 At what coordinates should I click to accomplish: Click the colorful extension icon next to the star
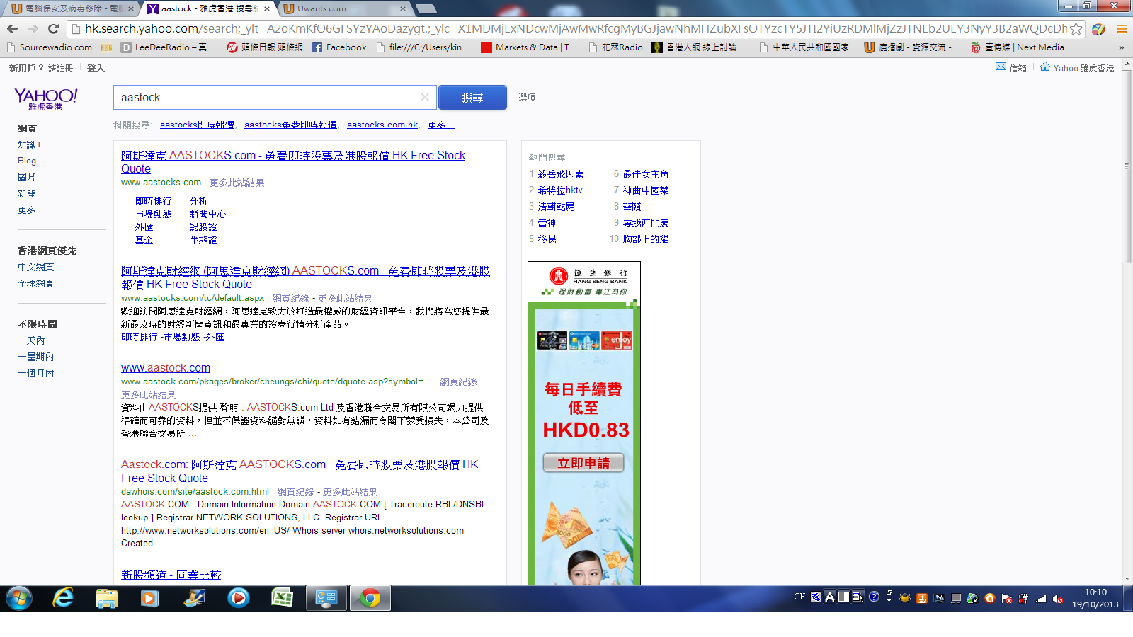click(1099, 29)
